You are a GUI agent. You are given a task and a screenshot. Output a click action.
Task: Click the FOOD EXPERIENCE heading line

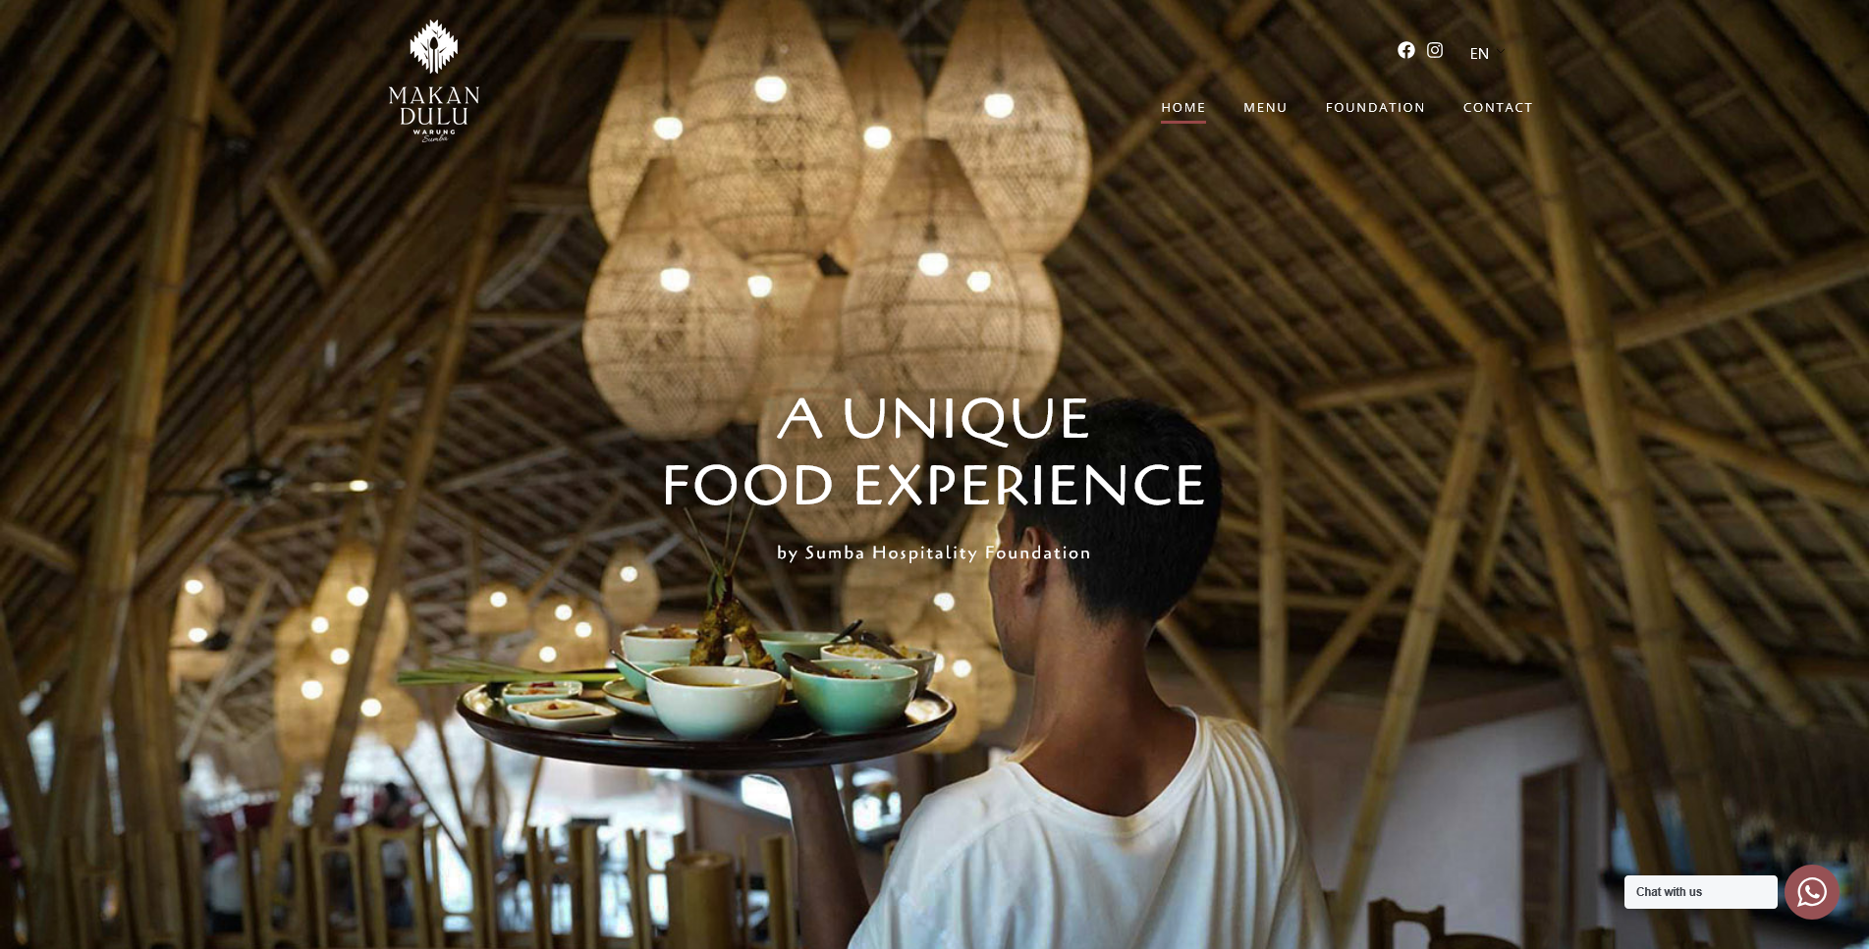pyautogui.click(x=933, y=485)
